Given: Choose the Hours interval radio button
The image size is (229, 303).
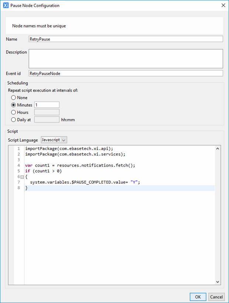Looking at the screenshot, I should [14, 112].
